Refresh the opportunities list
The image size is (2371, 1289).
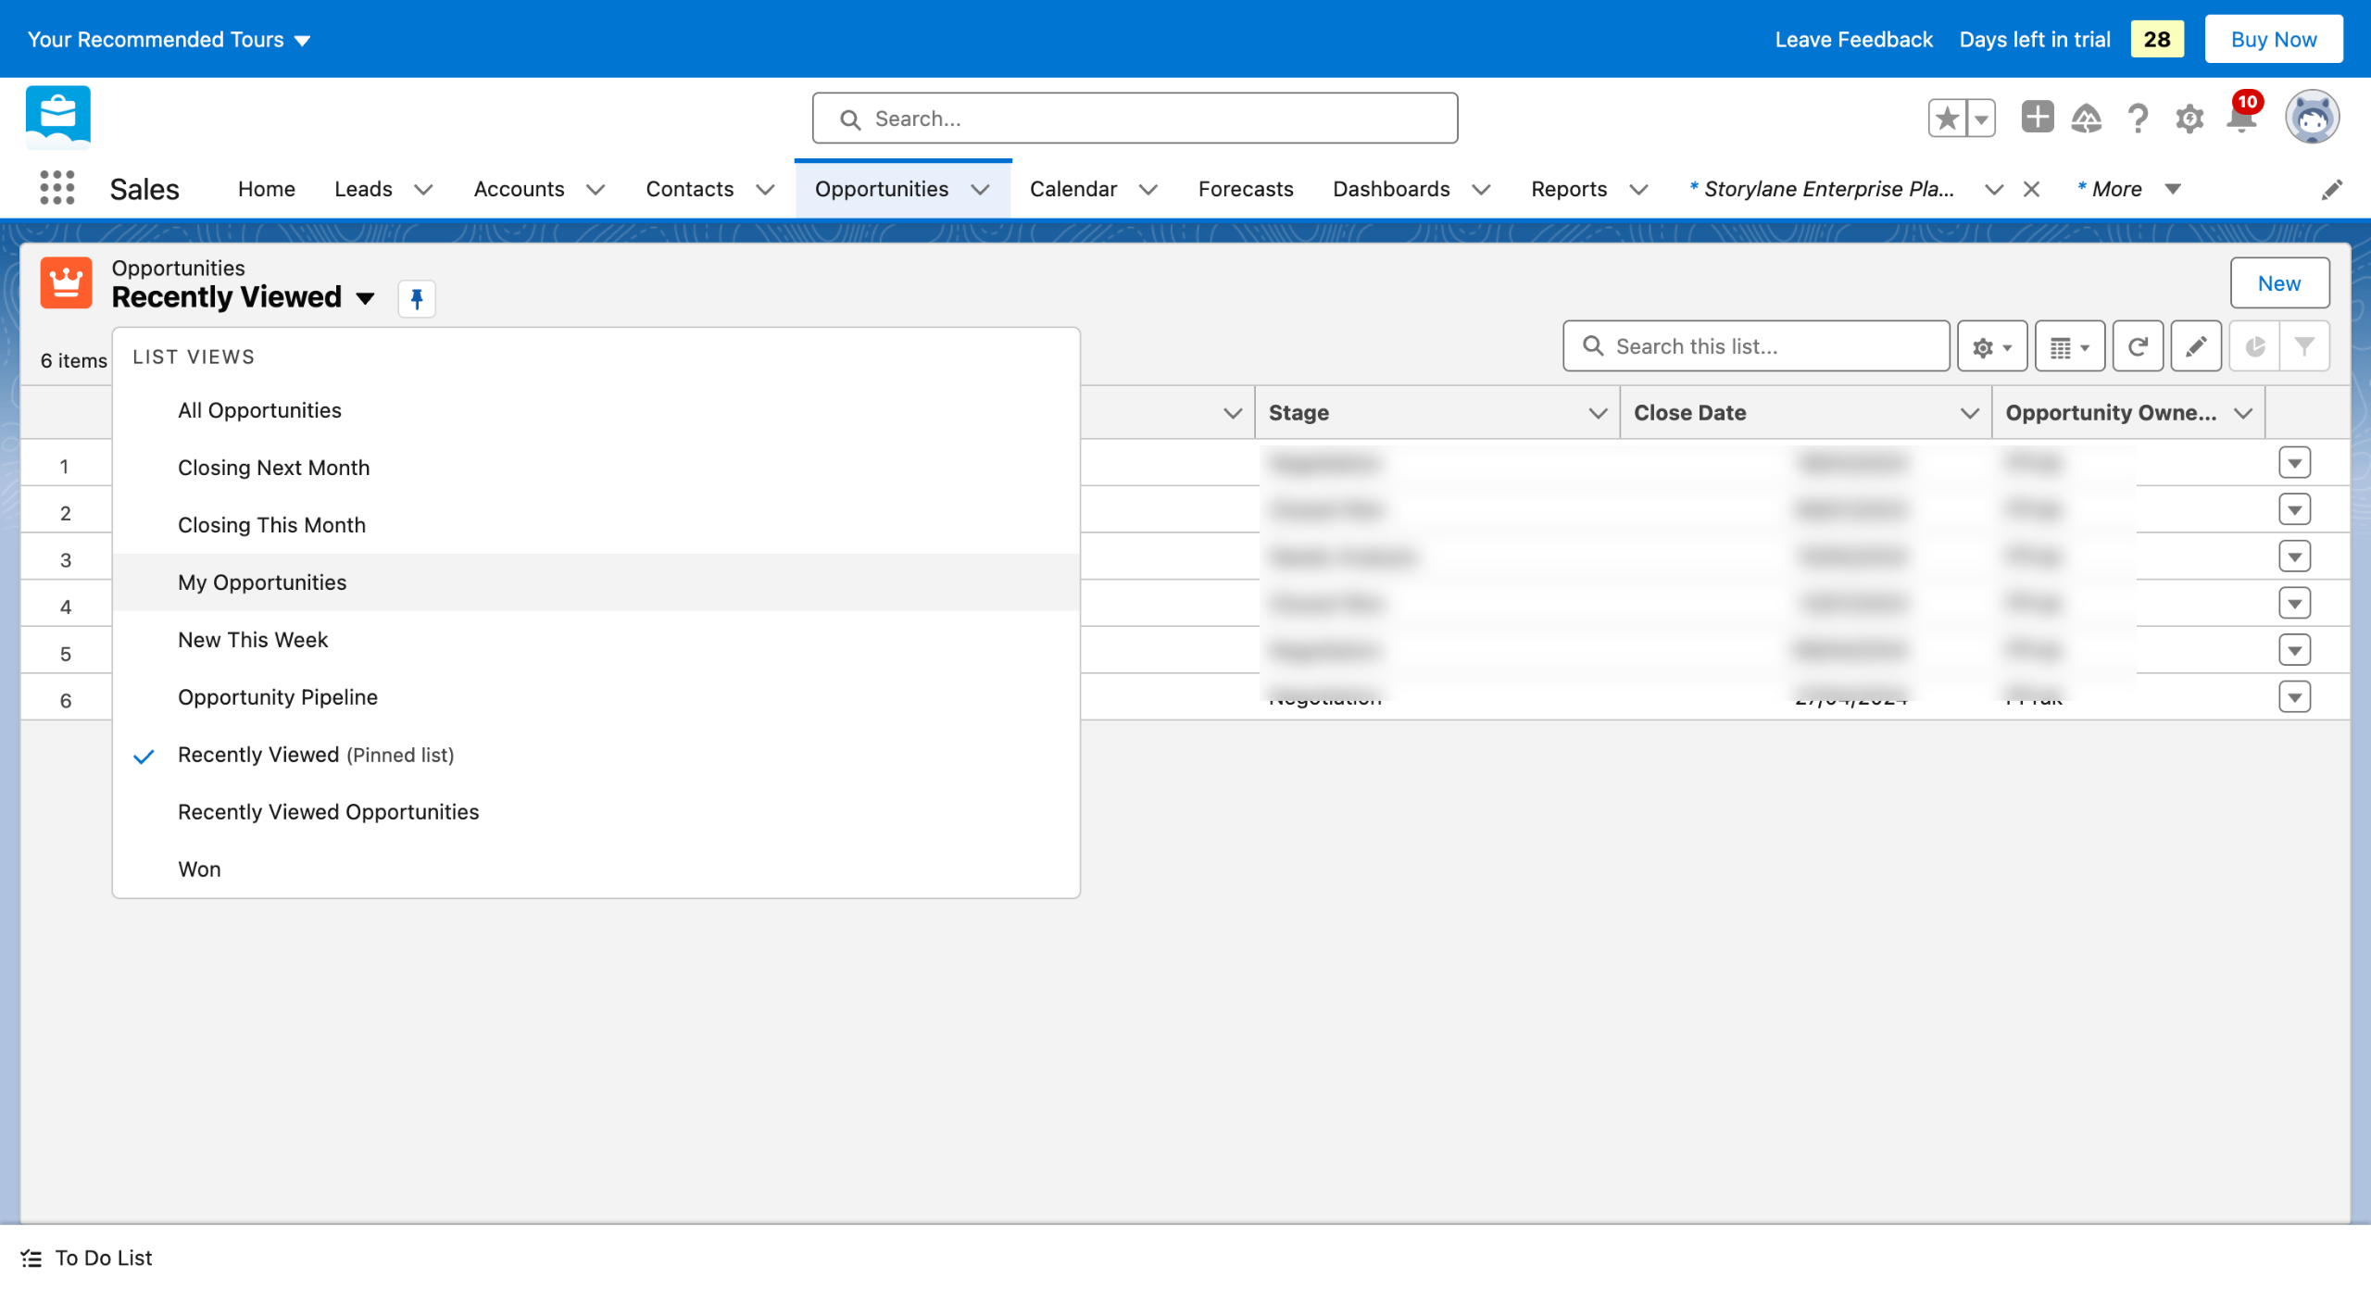coord(2138,346)
